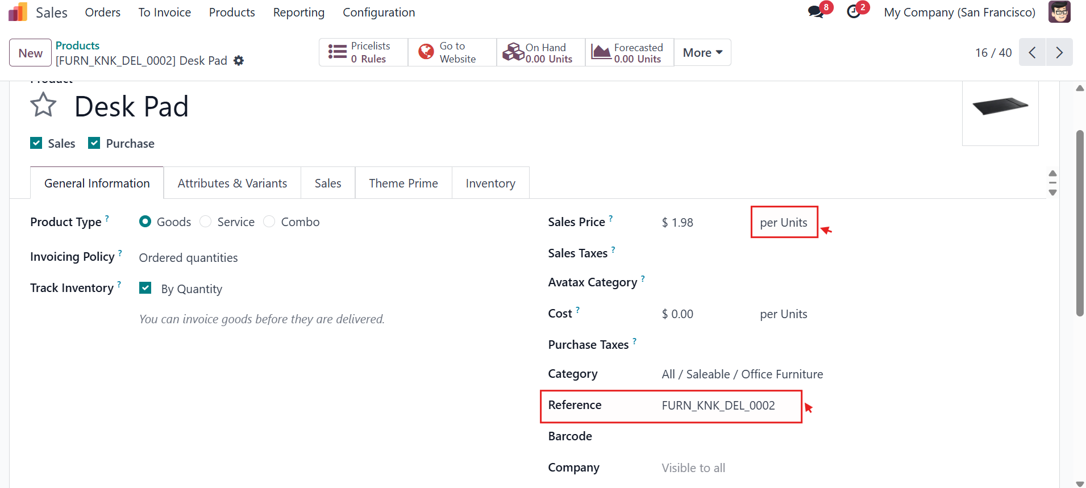Create a New product

(30, 53)
